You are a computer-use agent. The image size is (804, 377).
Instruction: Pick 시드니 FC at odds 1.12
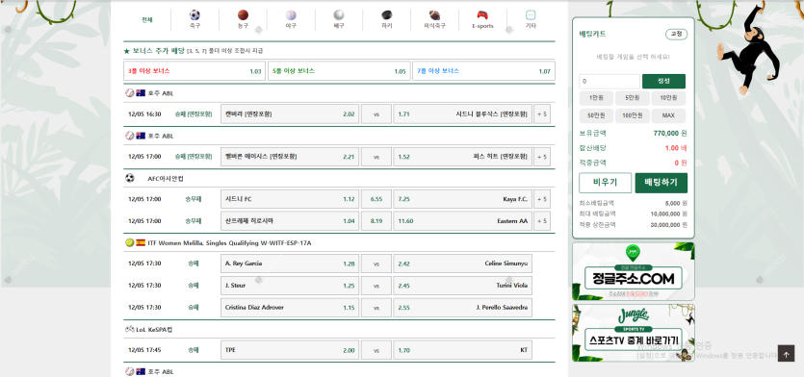click(x=290, y=199)
